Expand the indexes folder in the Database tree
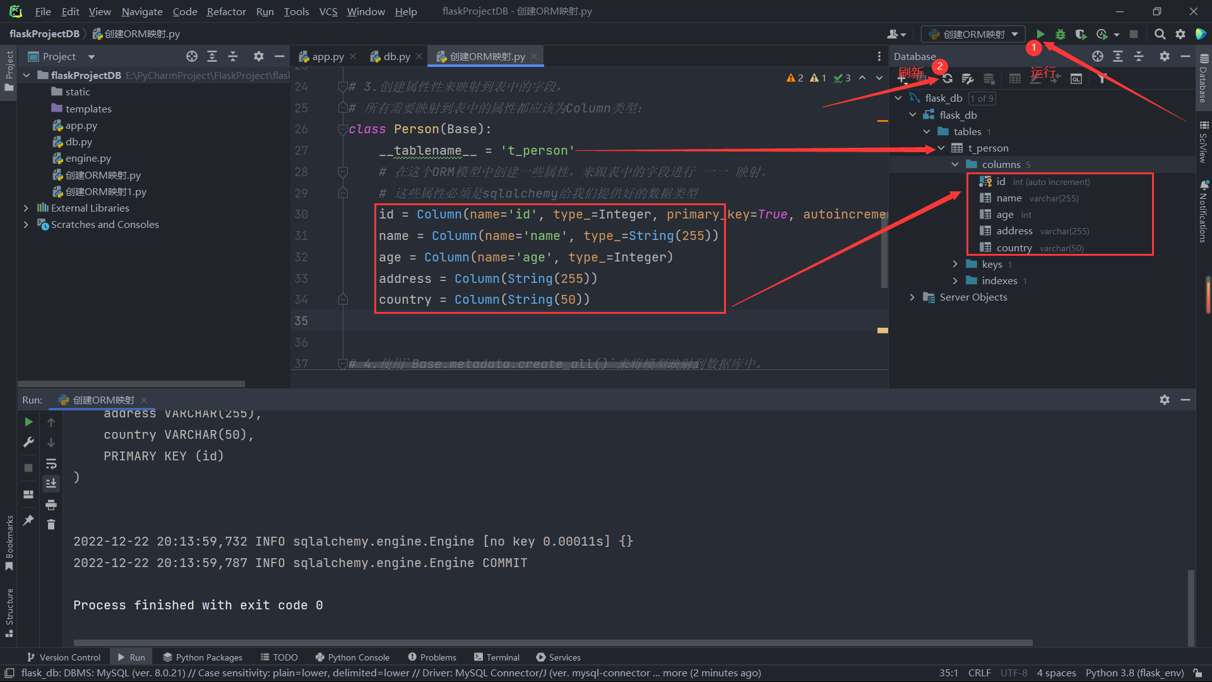Viewport: 1212px width, 682px height. click(955, 280)
